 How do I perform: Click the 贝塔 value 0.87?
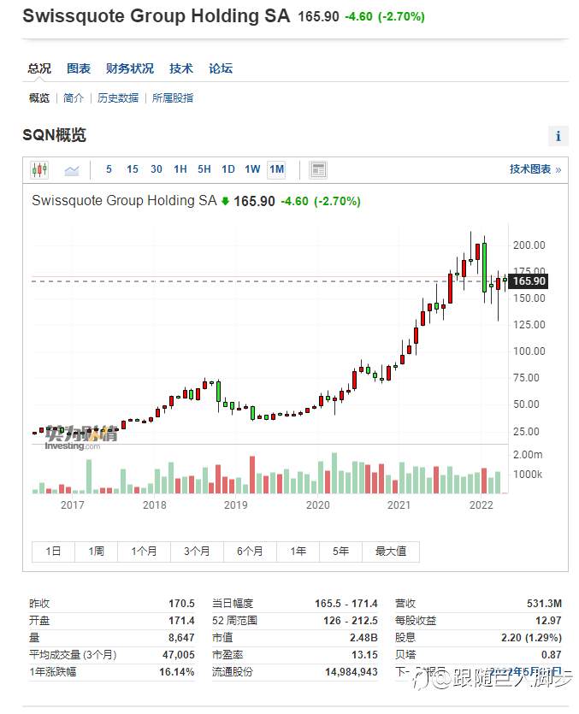click(x=552, y=655)
